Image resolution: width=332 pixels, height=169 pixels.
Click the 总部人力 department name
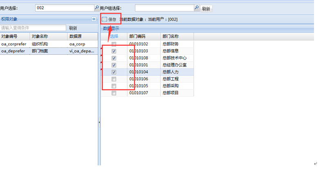170,72
